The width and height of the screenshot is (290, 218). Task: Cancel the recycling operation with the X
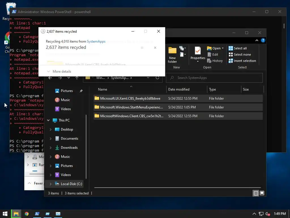(x=155, y=48)
